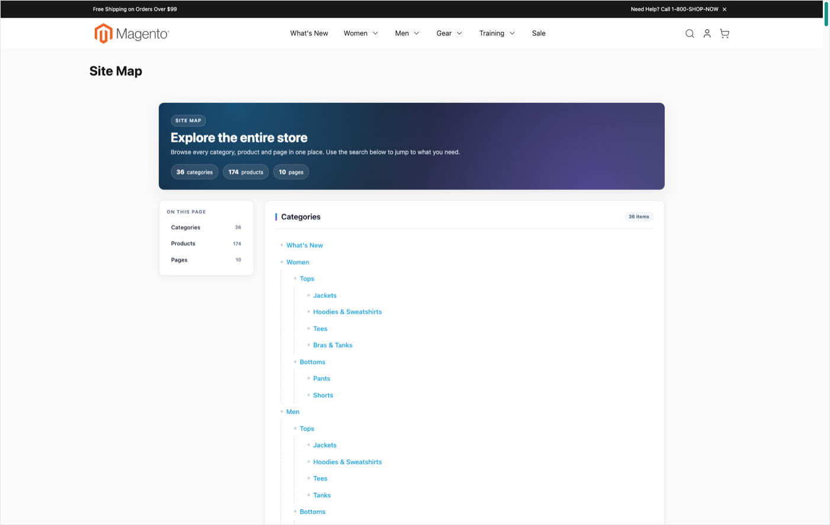The image size is (830, 525).
Task: Click the account icon
Action: 707,34
